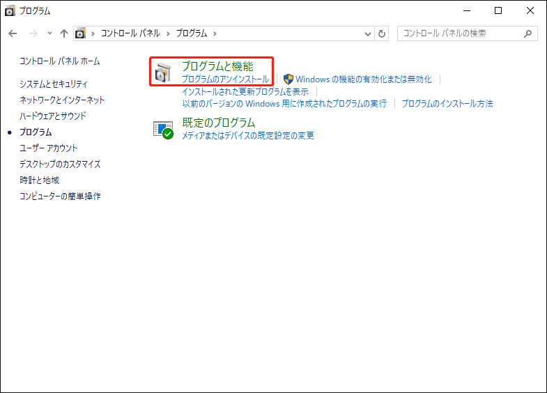Maximize the プログラム window
Screen dimensions: 547x393
pos(498,11)
